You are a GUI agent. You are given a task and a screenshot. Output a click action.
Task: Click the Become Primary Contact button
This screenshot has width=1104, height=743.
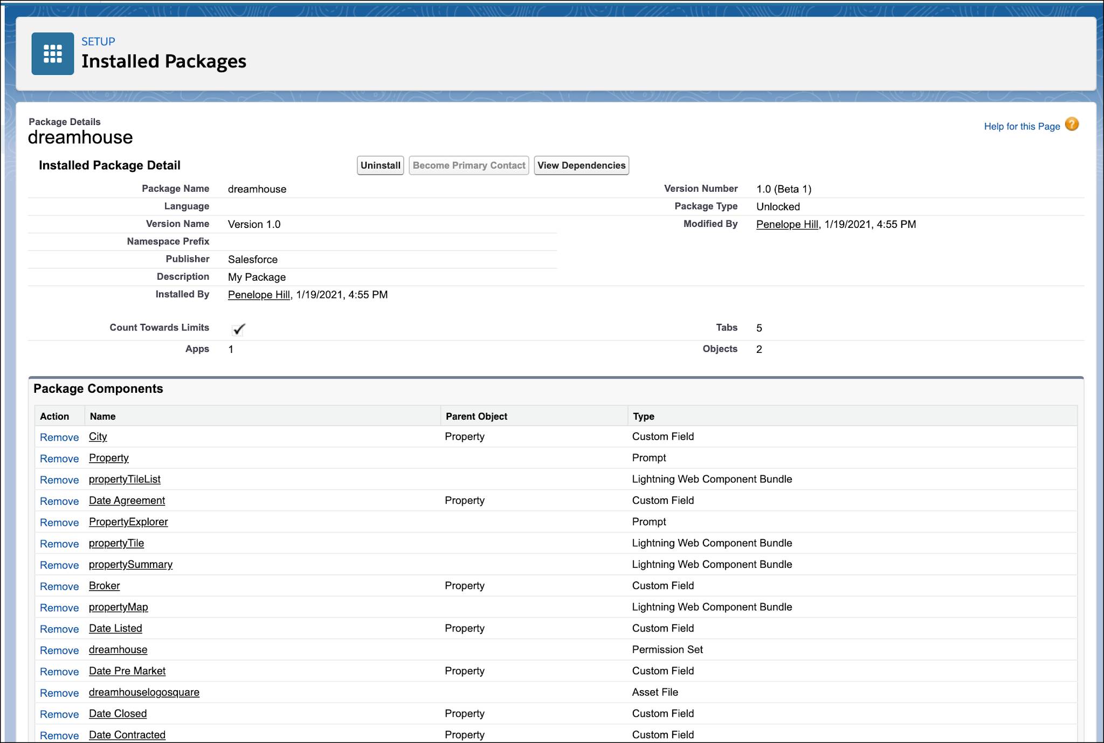coord(469,165)
